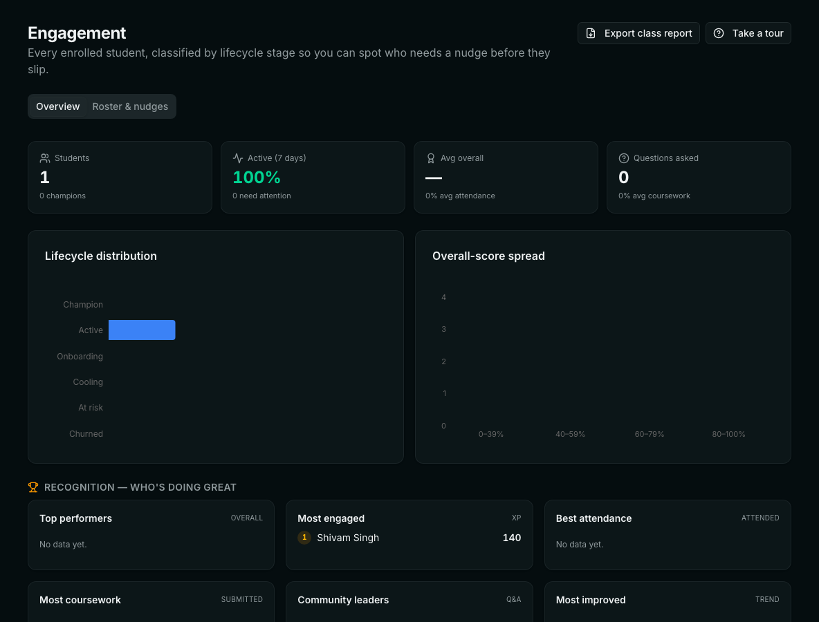Click the trophy icon beside Recognition heading
Screen dimensions: 819x622
pos(33,487)
